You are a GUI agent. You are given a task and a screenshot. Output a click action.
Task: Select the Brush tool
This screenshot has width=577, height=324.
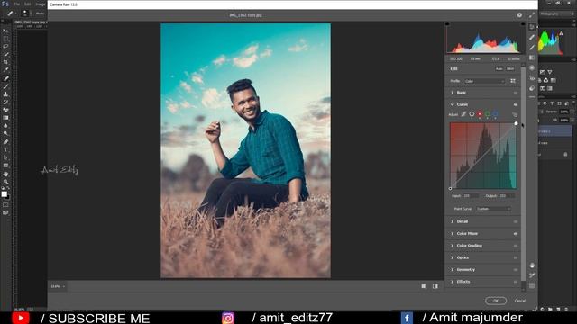pyautogui.click(x=5, y=86)
